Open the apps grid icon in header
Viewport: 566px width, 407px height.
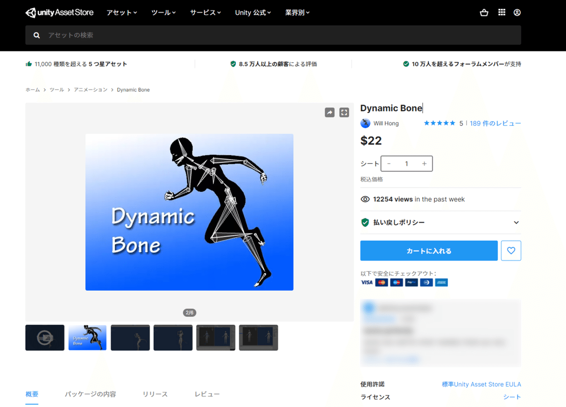point(502,12)
